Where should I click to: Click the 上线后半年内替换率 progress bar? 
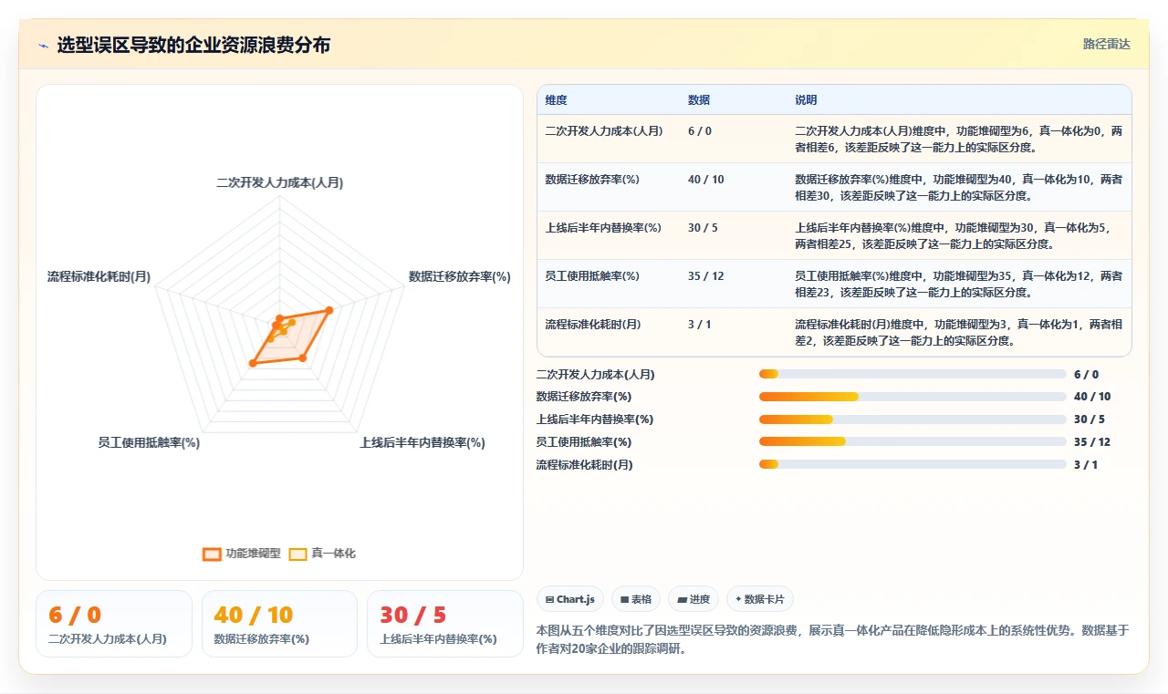(912, 420)
